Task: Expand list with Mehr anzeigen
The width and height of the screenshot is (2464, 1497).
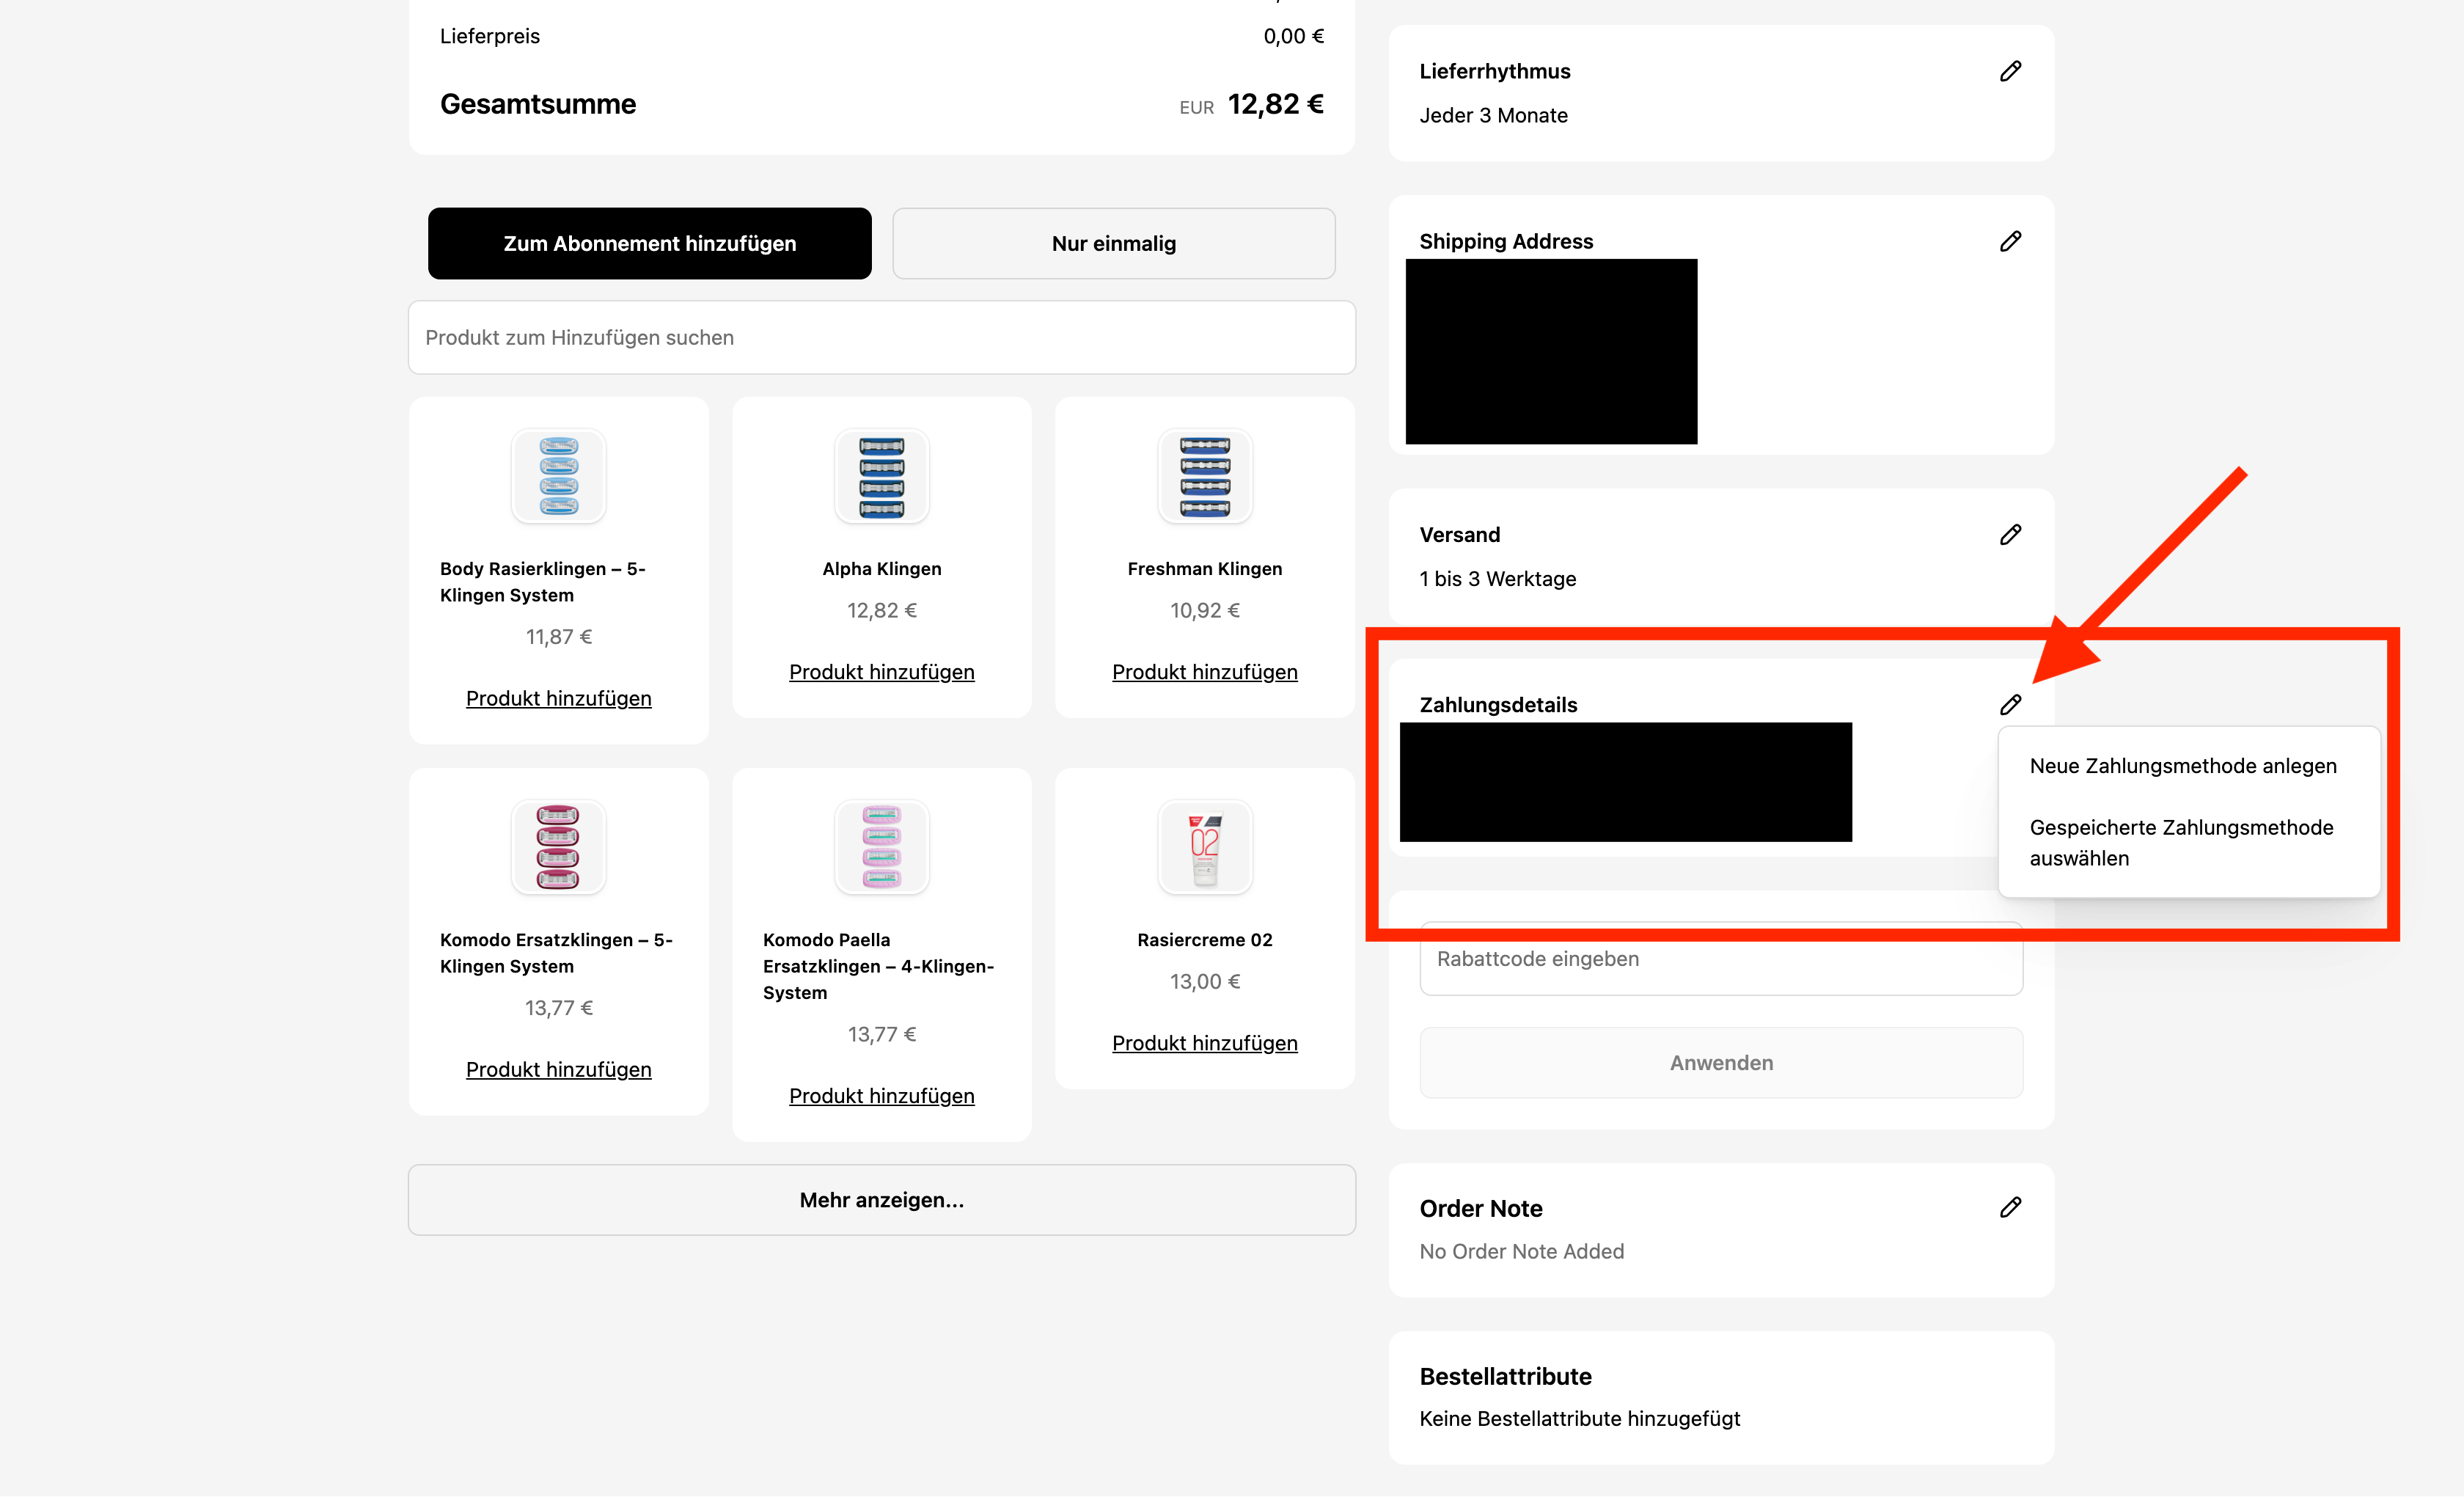Action: [x=881, y=1200]
